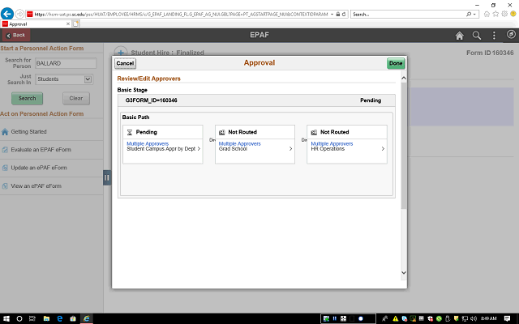Open the browser search provider dropdown arrow
The width and height of the screenshot is (519, 324).
pyautogui.click(x=474, y=15)
